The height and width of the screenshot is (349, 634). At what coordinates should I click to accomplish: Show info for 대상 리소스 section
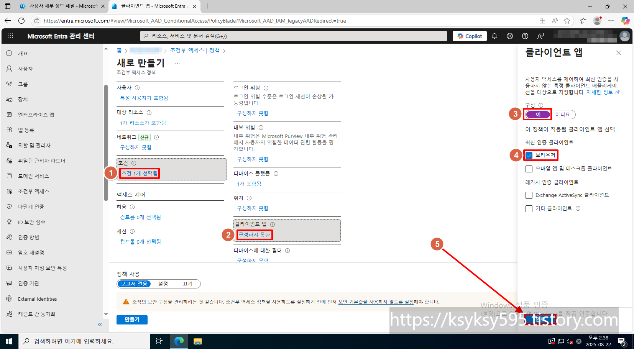pos(149,113)
